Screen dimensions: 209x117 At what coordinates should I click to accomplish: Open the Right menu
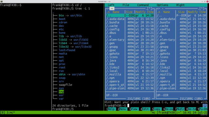(180, 5)
